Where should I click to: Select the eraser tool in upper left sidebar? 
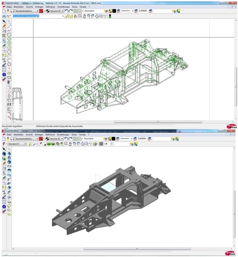click(4, 79)
